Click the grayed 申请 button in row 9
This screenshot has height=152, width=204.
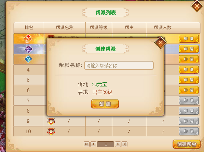(x=188, y=121)
